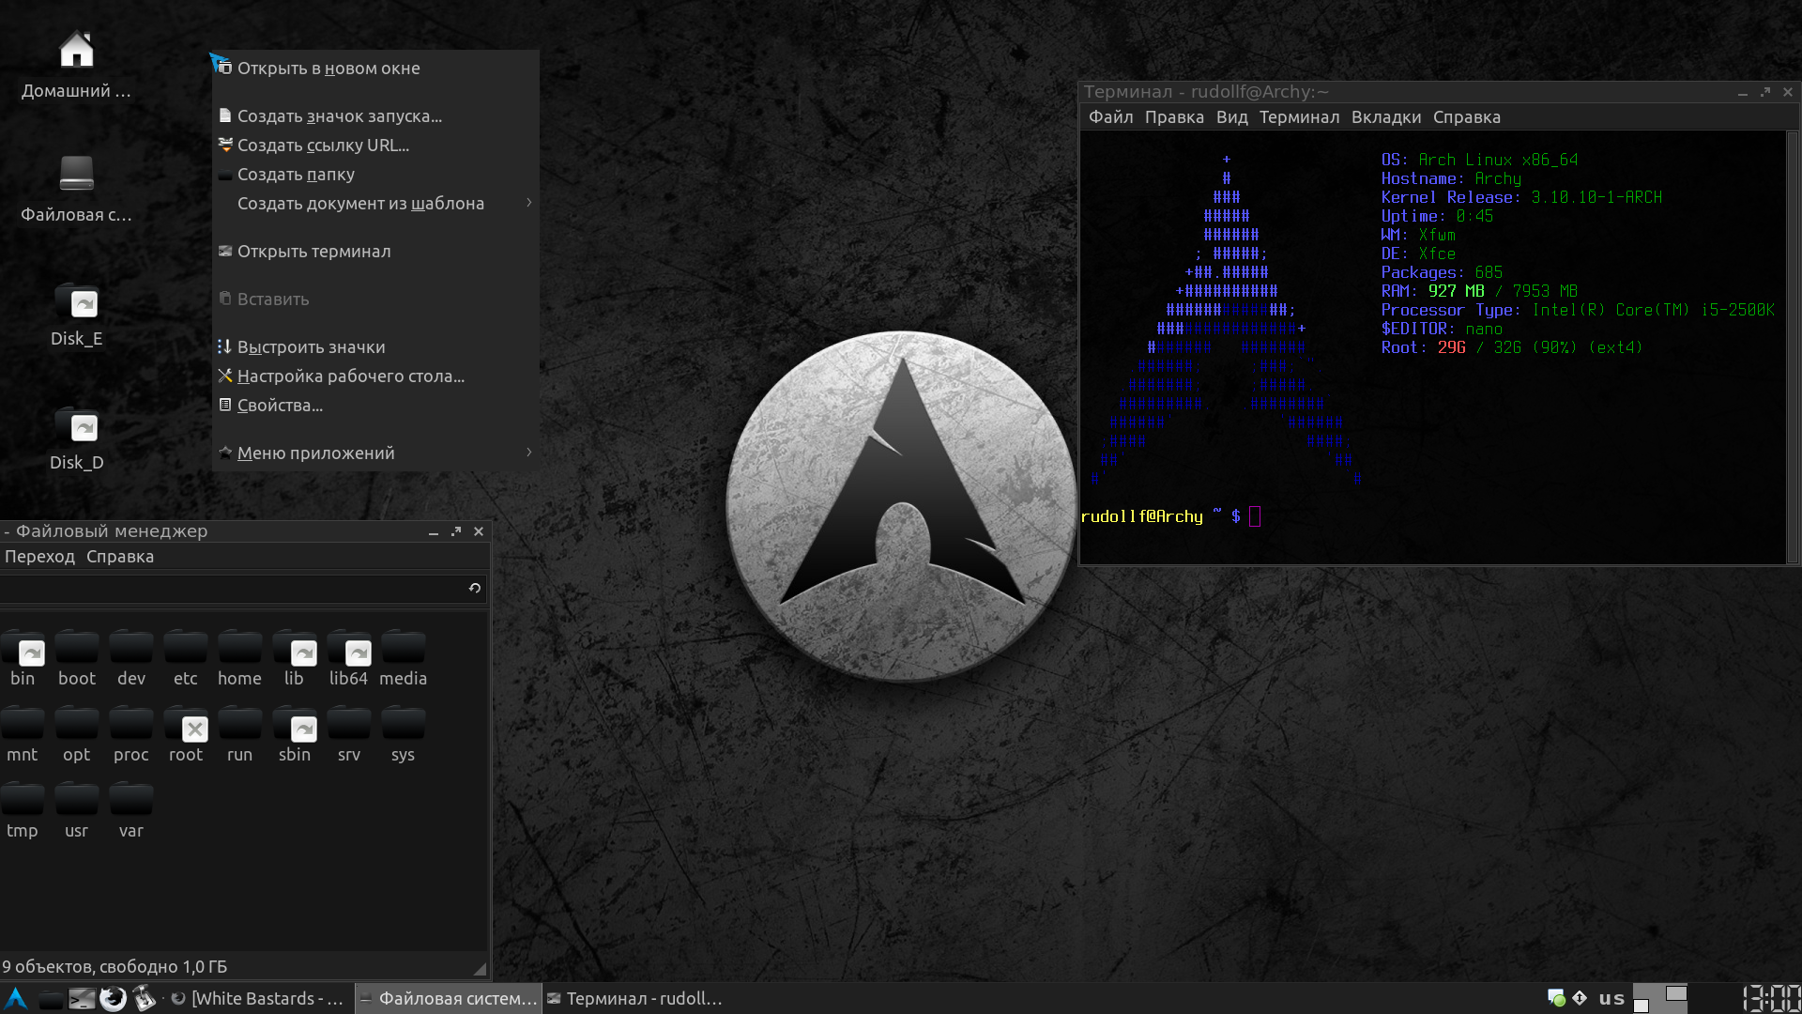Click the 13:00 panel clock
Image resolution: width=1802 pixels, height=1014 pixels.
1770,998
